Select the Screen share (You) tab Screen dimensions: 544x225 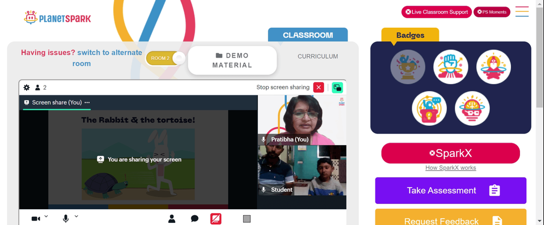click(x=57, y=103)
